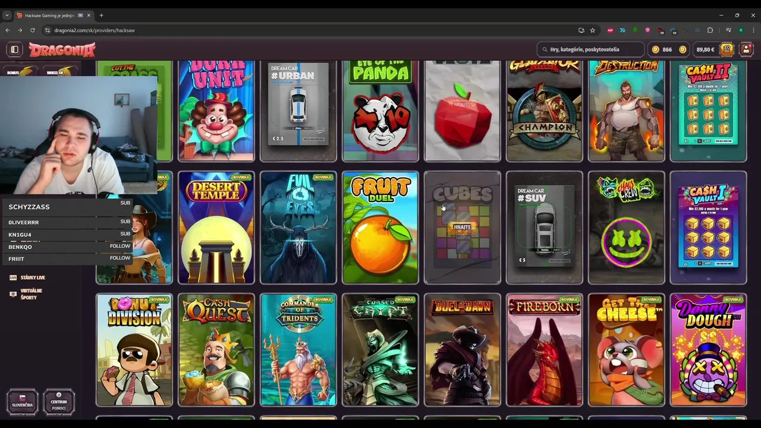Close the Hacksaw Gaming tab
This screenshot has width=761, height=428.
89,15
